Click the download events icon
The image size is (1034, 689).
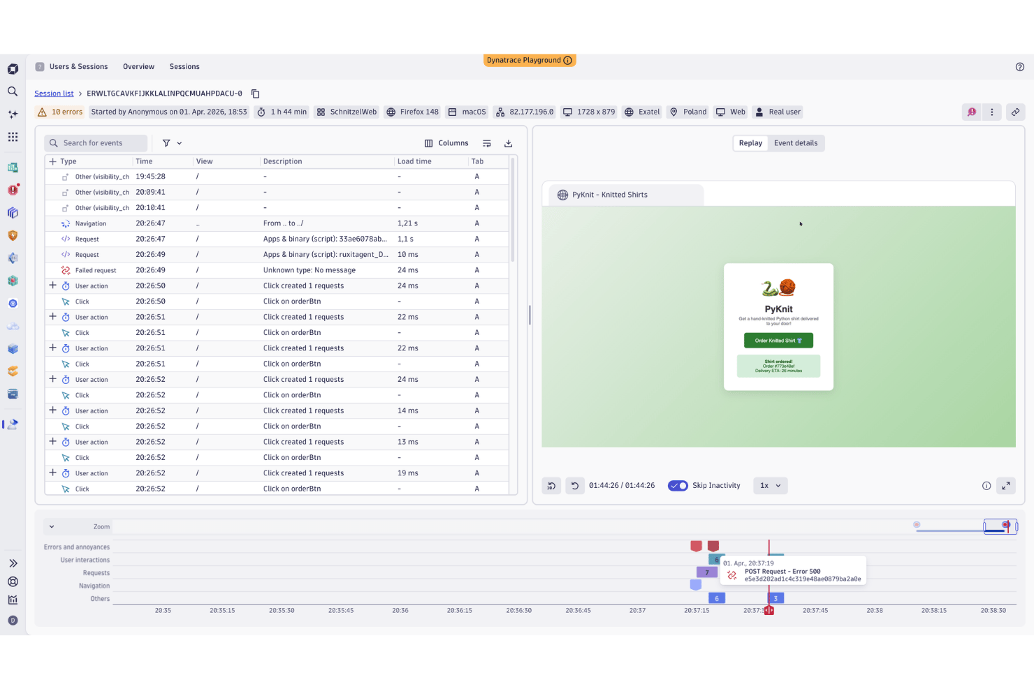[509, 143]
